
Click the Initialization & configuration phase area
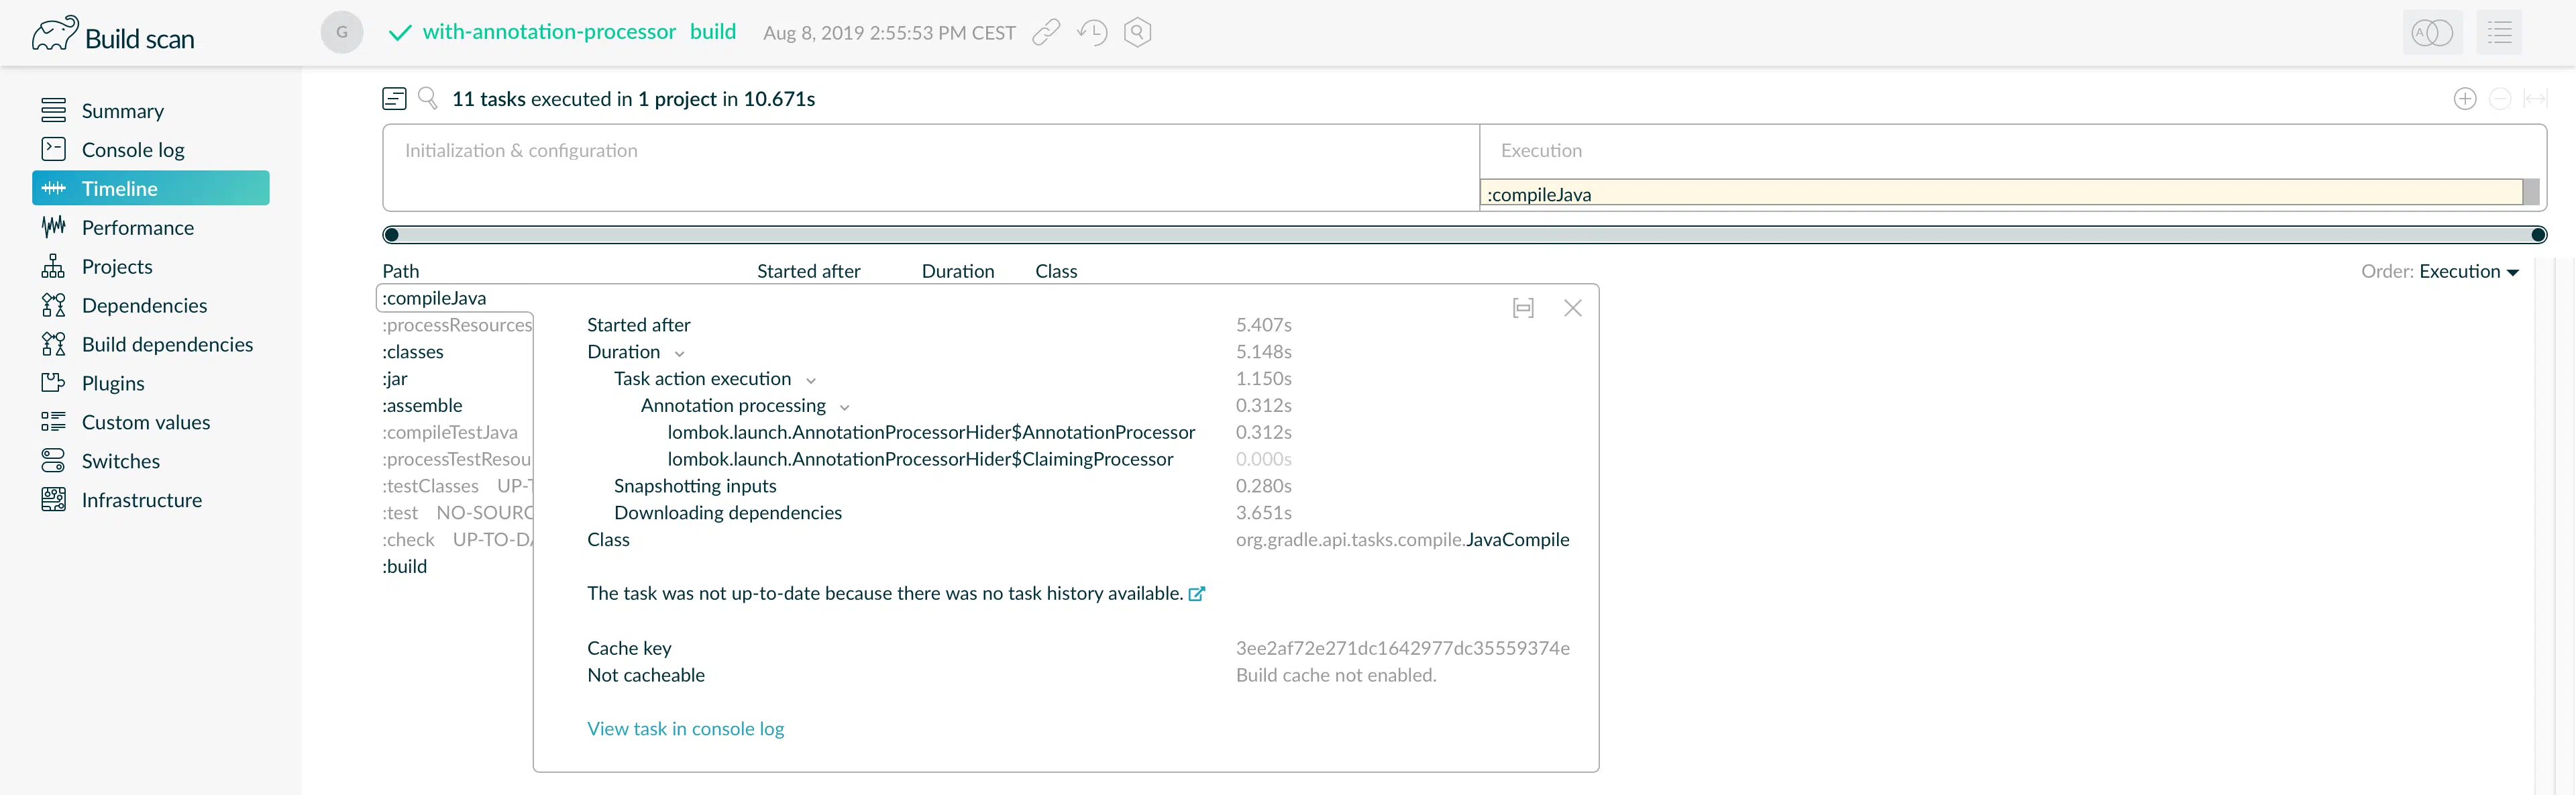tap(931, 167)
